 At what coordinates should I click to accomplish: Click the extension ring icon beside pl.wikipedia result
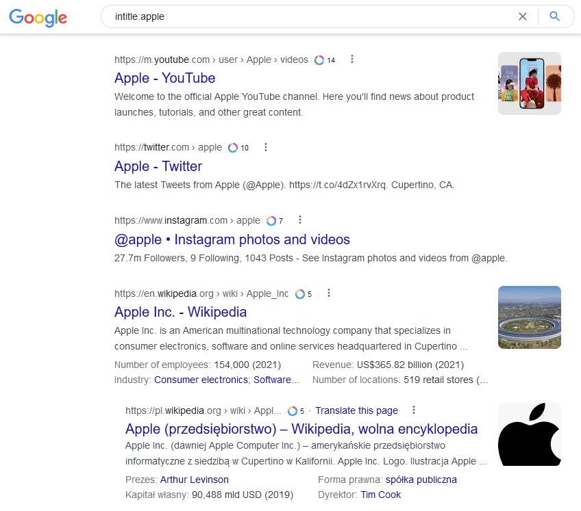293,410
